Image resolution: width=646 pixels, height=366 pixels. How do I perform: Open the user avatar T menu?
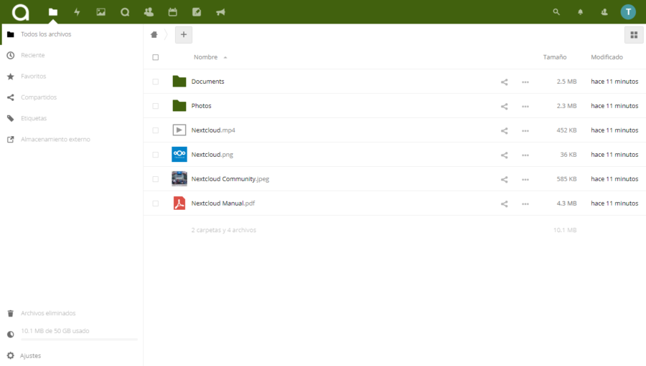point(628,12)
